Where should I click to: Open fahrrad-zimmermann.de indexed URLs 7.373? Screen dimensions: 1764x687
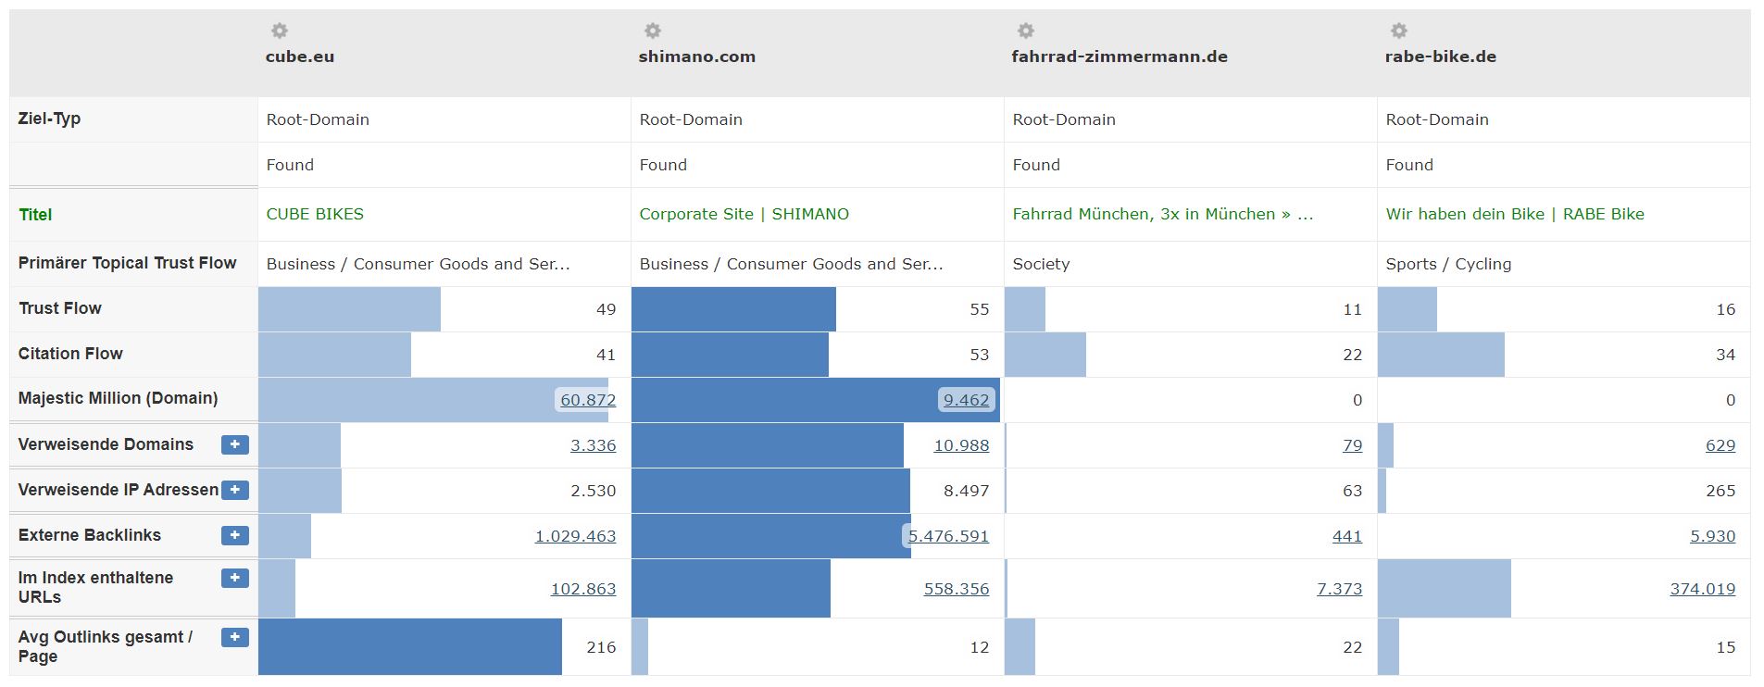coord(1339,589)
